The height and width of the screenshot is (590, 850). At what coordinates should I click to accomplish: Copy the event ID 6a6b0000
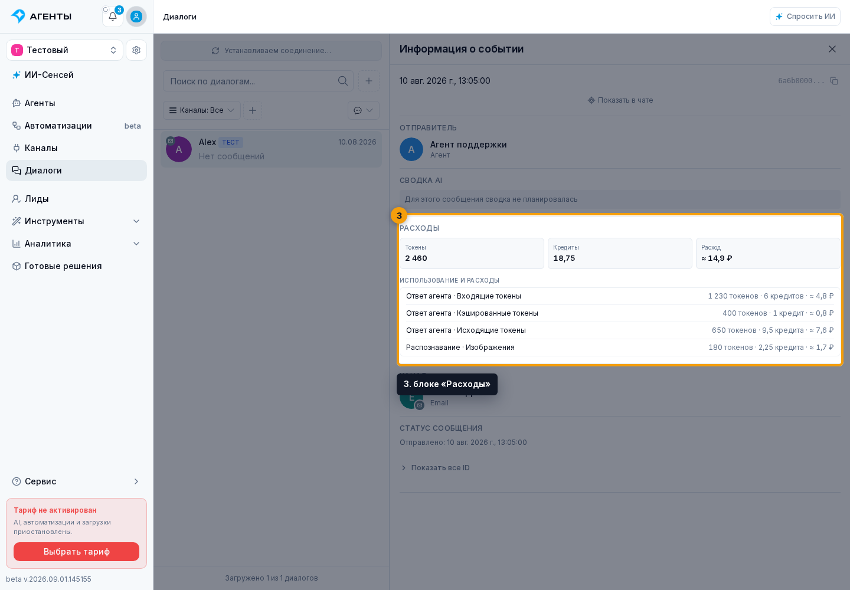pyautogui.click(x=834, y=81)
